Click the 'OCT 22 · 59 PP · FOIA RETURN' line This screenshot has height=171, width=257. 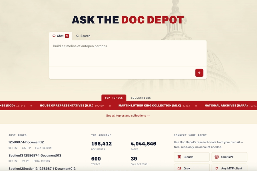tap(29, 161)
